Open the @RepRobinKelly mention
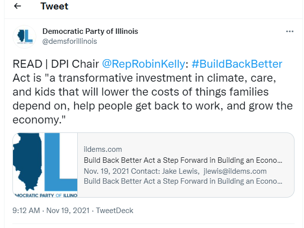The height and width of the screenshot is (228, 304). pos(144,64)
